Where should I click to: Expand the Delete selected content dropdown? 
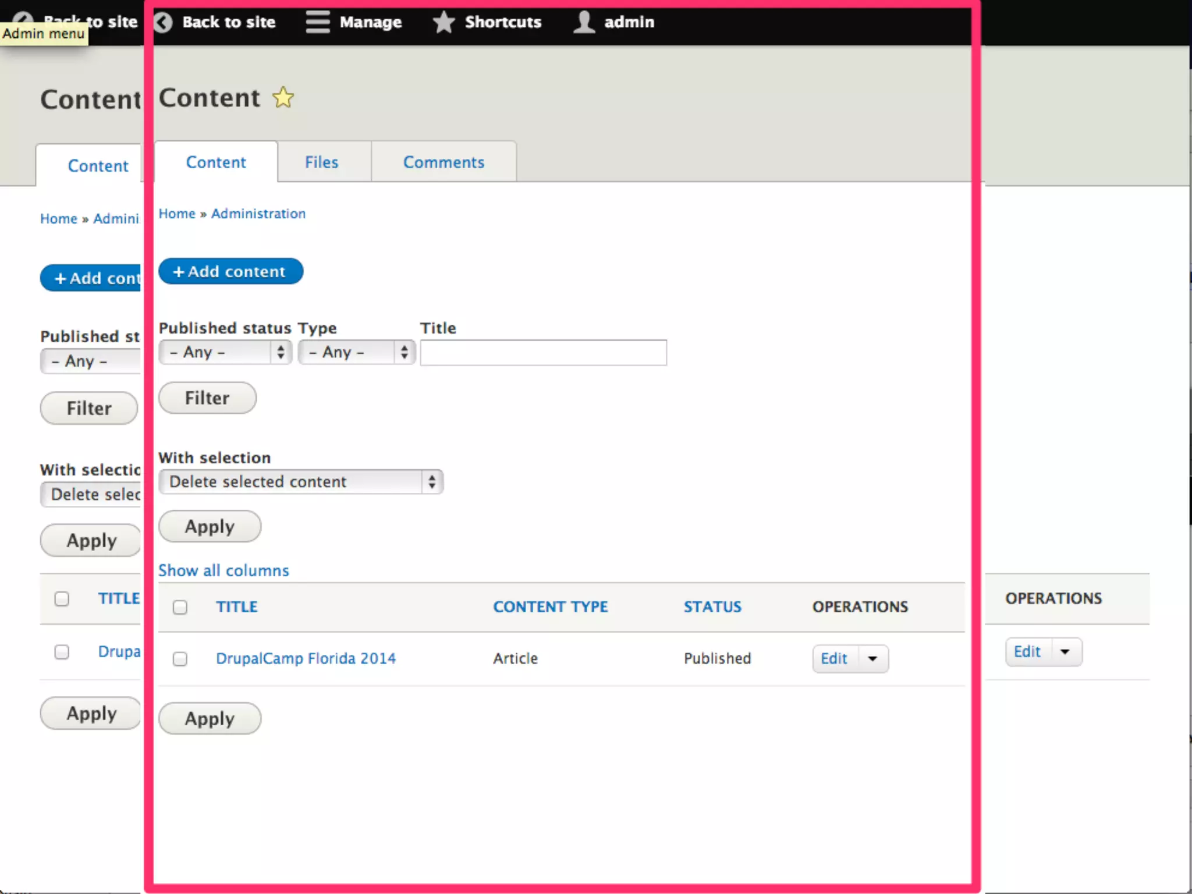[300, 482]
